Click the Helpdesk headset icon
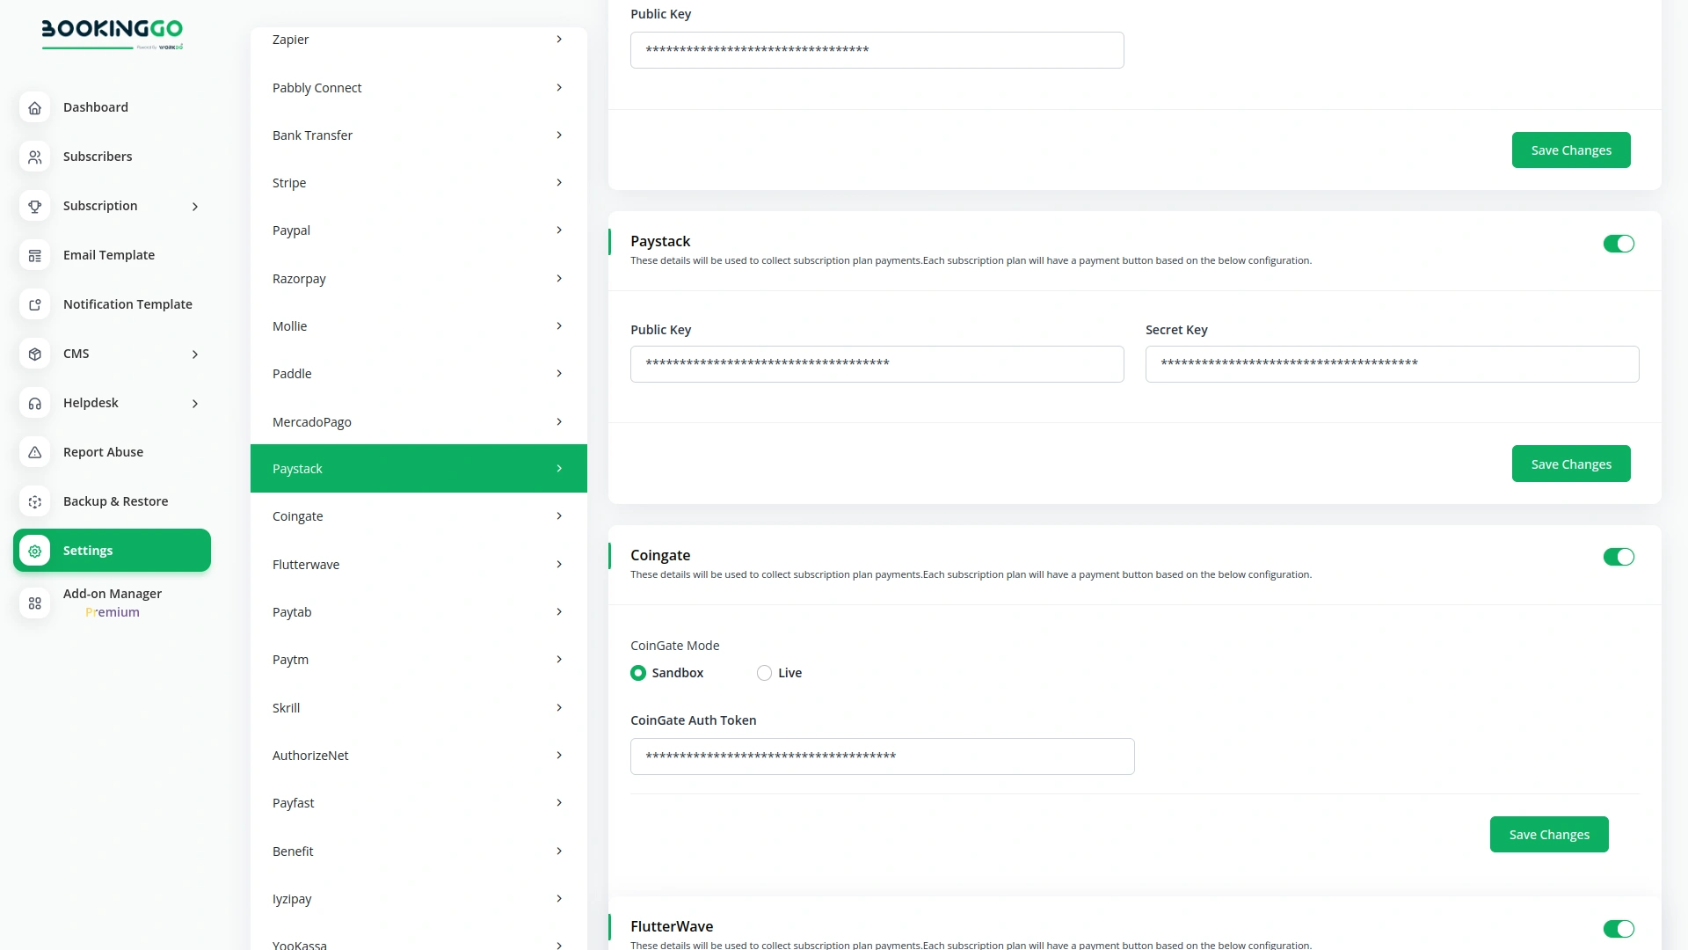Image resolution: width=1688 pixels, height=950 pixels. coord(34,403)
